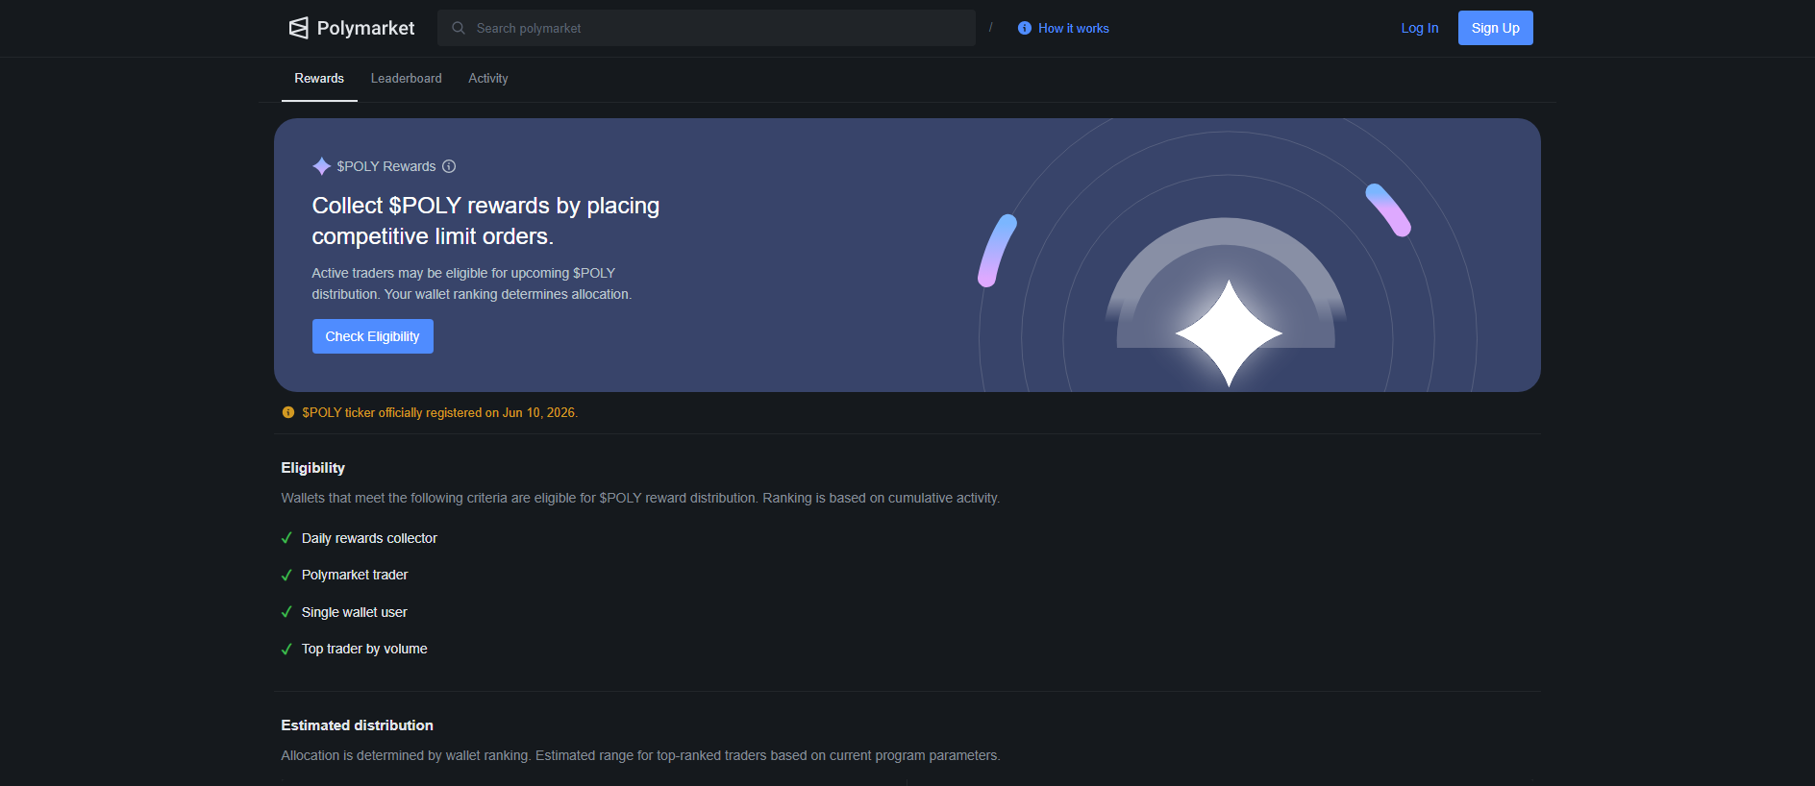Image resolution: width=1815 pixels, height=786 pixels.
Task: Click the Polymarket brand name
Action: (x=366, y=28)
